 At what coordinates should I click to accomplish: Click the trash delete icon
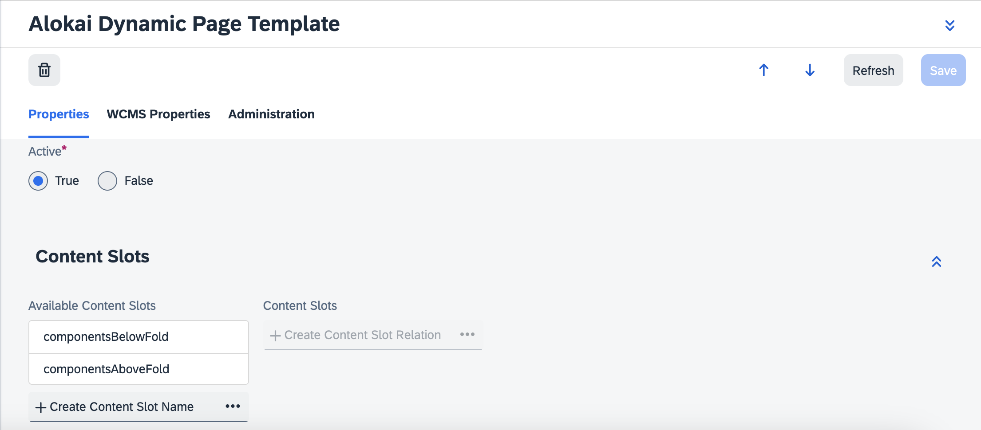[x=44, y=70]
